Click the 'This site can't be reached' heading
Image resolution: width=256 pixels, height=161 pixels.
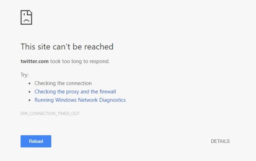[67, 47]
